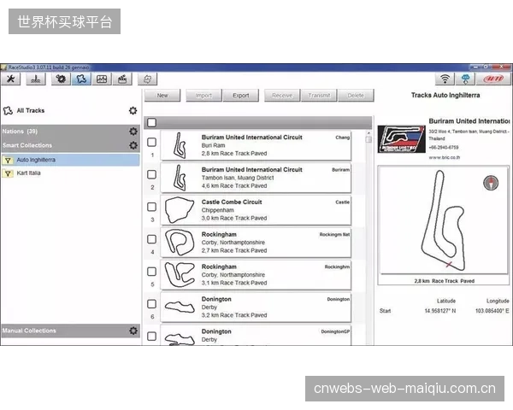The height and width of the screenshot is (410, 513).
Task: Open the www.bric.co.th website link
Action: point(445,157)
